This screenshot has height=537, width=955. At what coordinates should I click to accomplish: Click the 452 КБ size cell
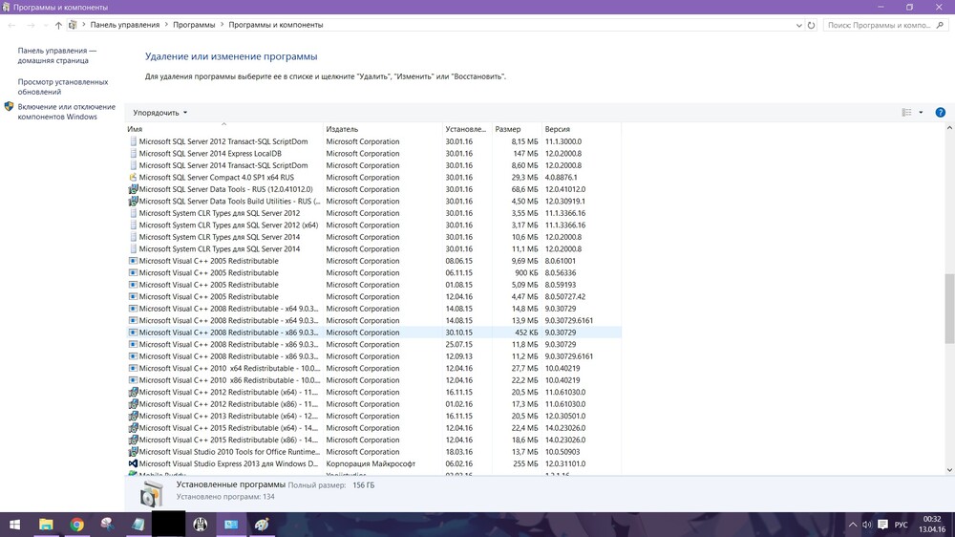pyautogui.click(x=526, y=333)
